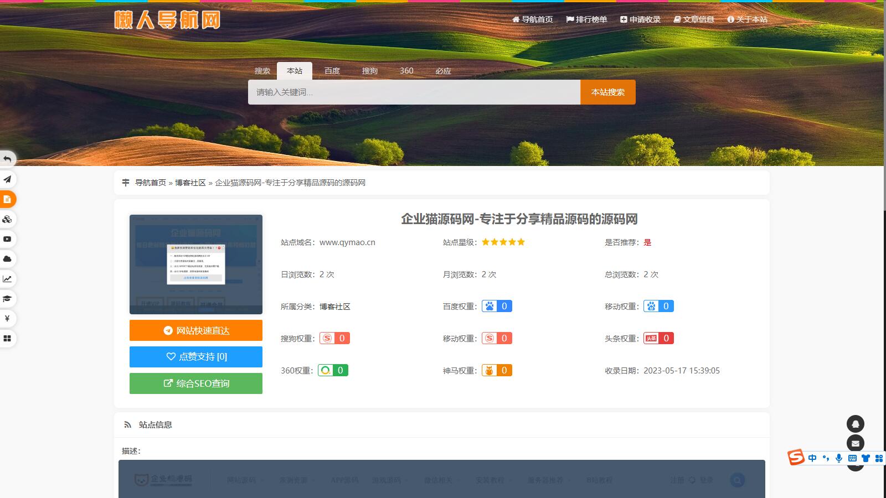The image size is (886, 498).
Task: Open the line chart icon in left sidebar
Action: point(7,279)
